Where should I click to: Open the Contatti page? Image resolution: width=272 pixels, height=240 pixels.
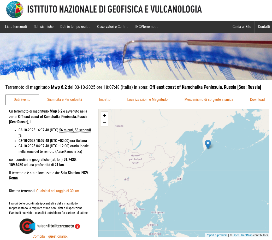point(264,27)
